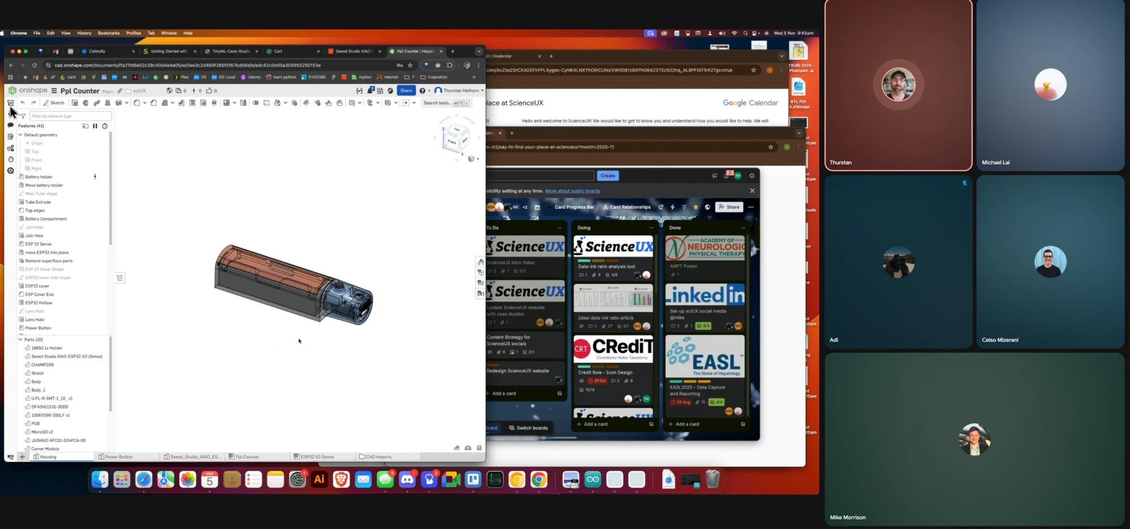Click the Revolve tool icon

(86, 103)
